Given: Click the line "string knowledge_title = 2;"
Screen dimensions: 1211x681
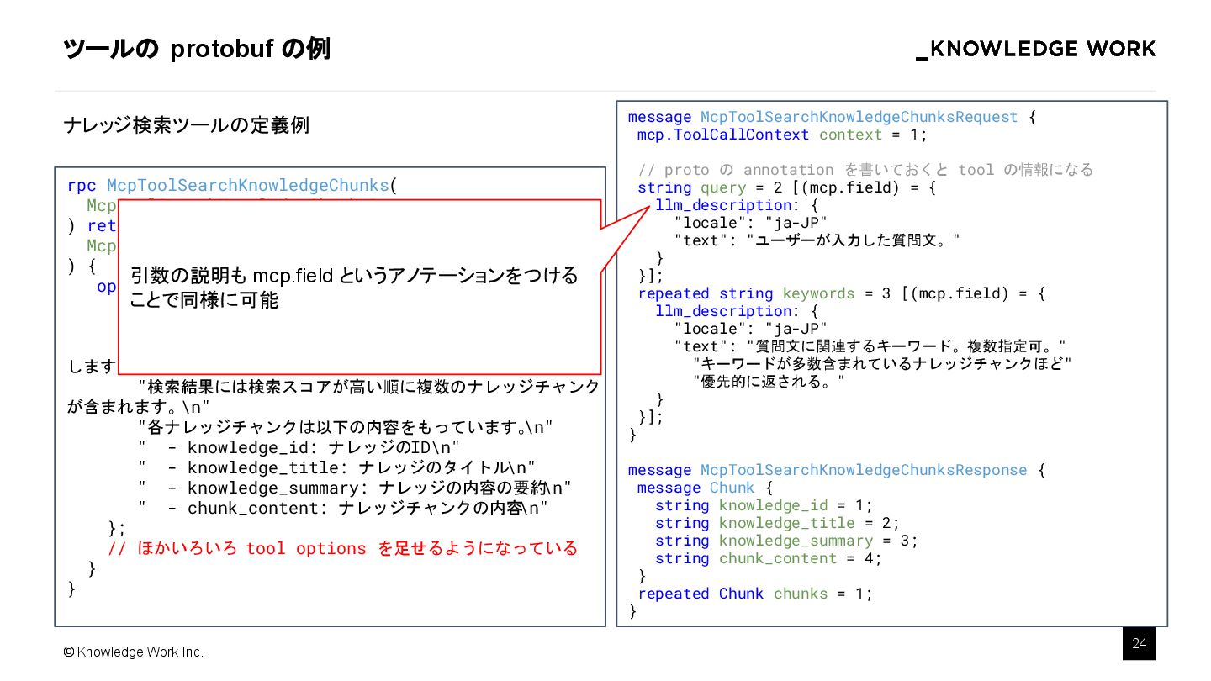Looking at the screenshot, I should 778,523.
